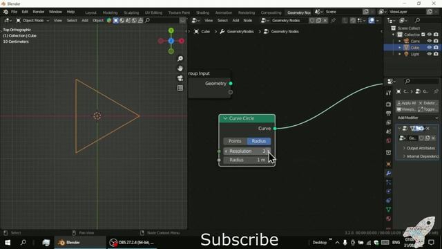Click the Radius 1 m field

247,160
